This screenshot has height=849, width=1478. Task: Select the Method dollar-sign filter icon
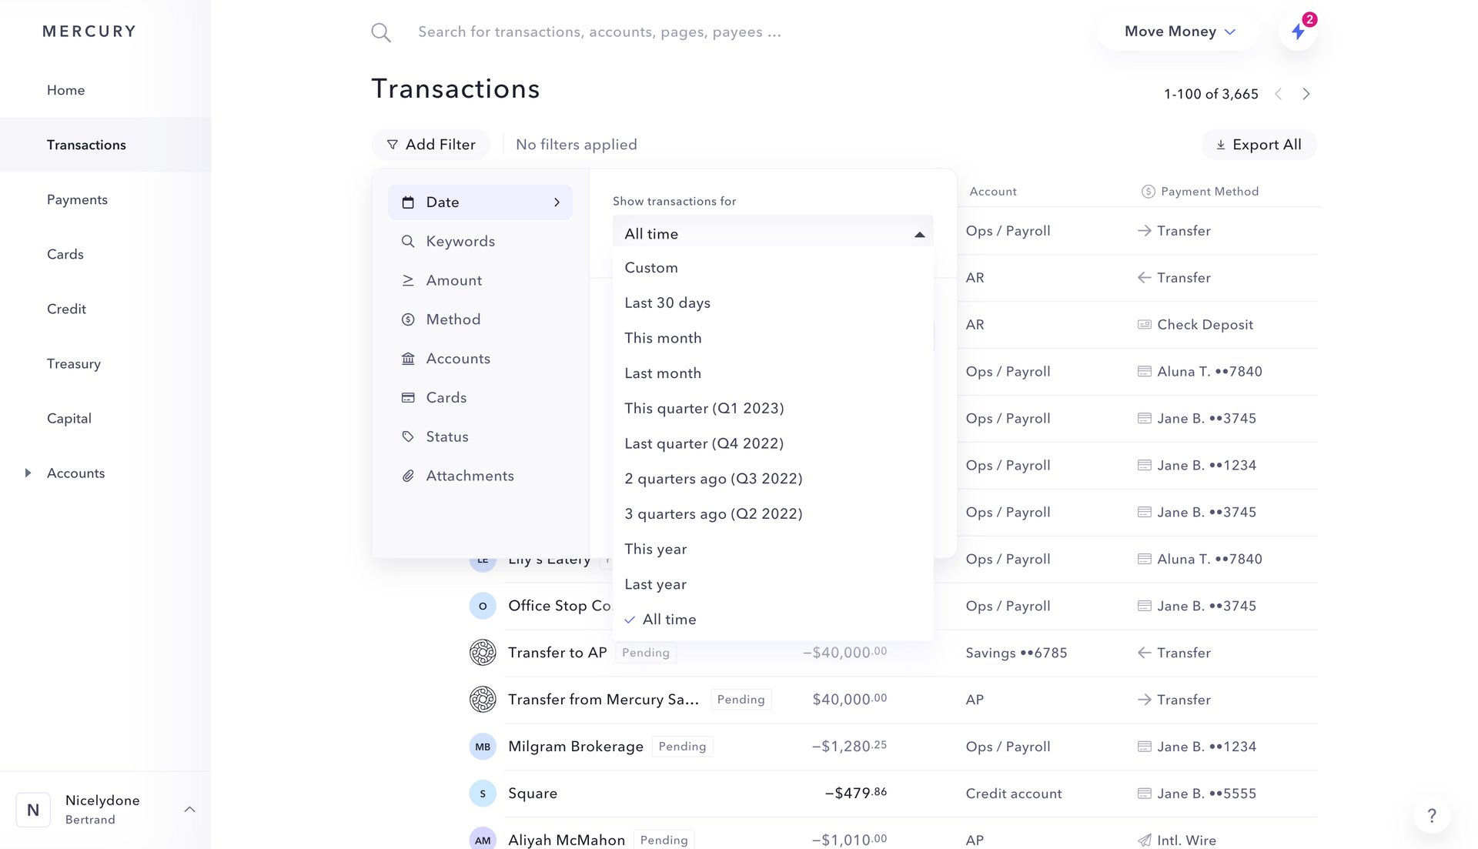click(x=408, y=319)
